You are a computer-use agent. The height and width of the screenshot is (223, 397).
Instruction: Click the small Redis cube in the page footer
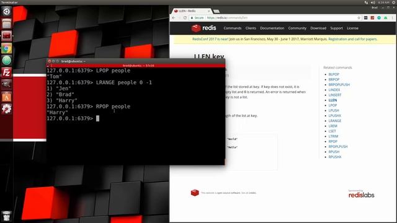pyautogui.click(x=195, y=193)
